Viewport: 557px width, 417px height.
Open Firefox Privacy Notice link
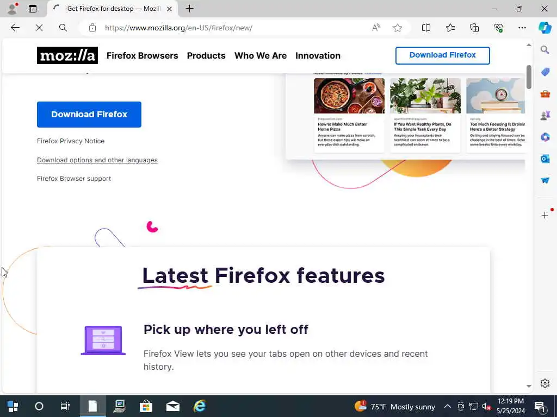(71, 141)
